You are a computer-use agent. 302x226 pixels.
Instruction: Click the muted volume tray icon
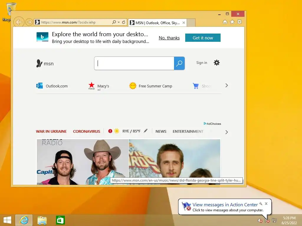[x=260, y=221]
